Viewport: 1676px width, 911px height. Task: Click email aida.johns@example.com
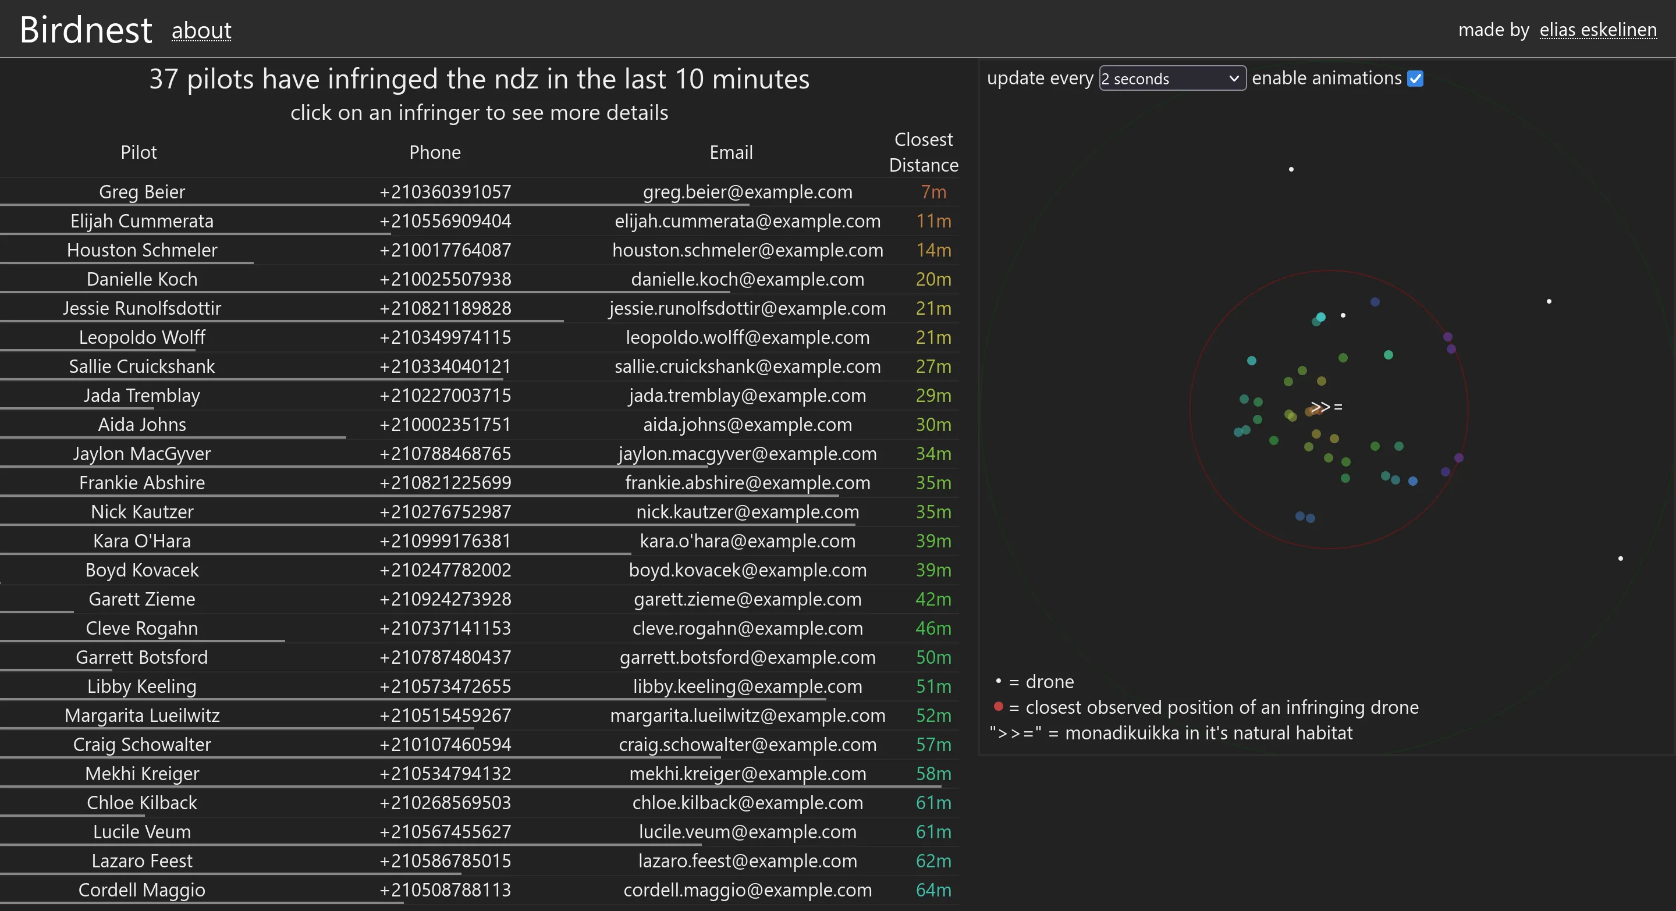(x=748, y=425)
